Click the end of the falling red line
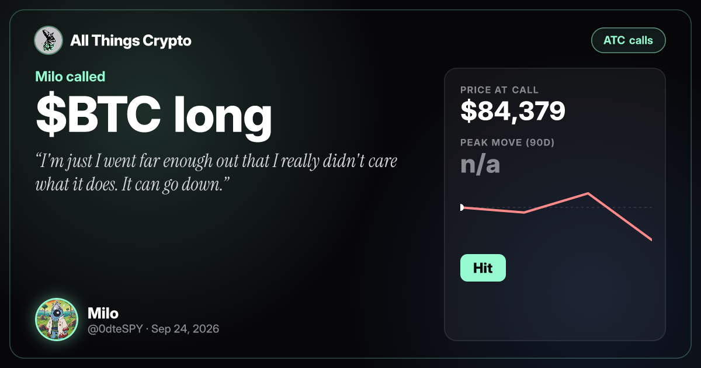 coord(650,238)
